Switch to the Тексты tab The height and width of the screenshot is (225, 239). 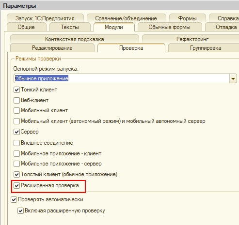70,27
